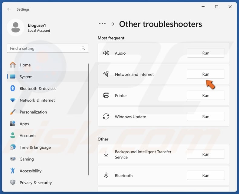Open Home in the sidebar
This screenshot has height=194, width=239.
(47, 65)
